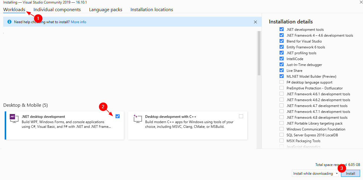Open the Individual components tab
The width and height of the screenshot is (363, 180).
pyautogui.click(x=57, y=9)
